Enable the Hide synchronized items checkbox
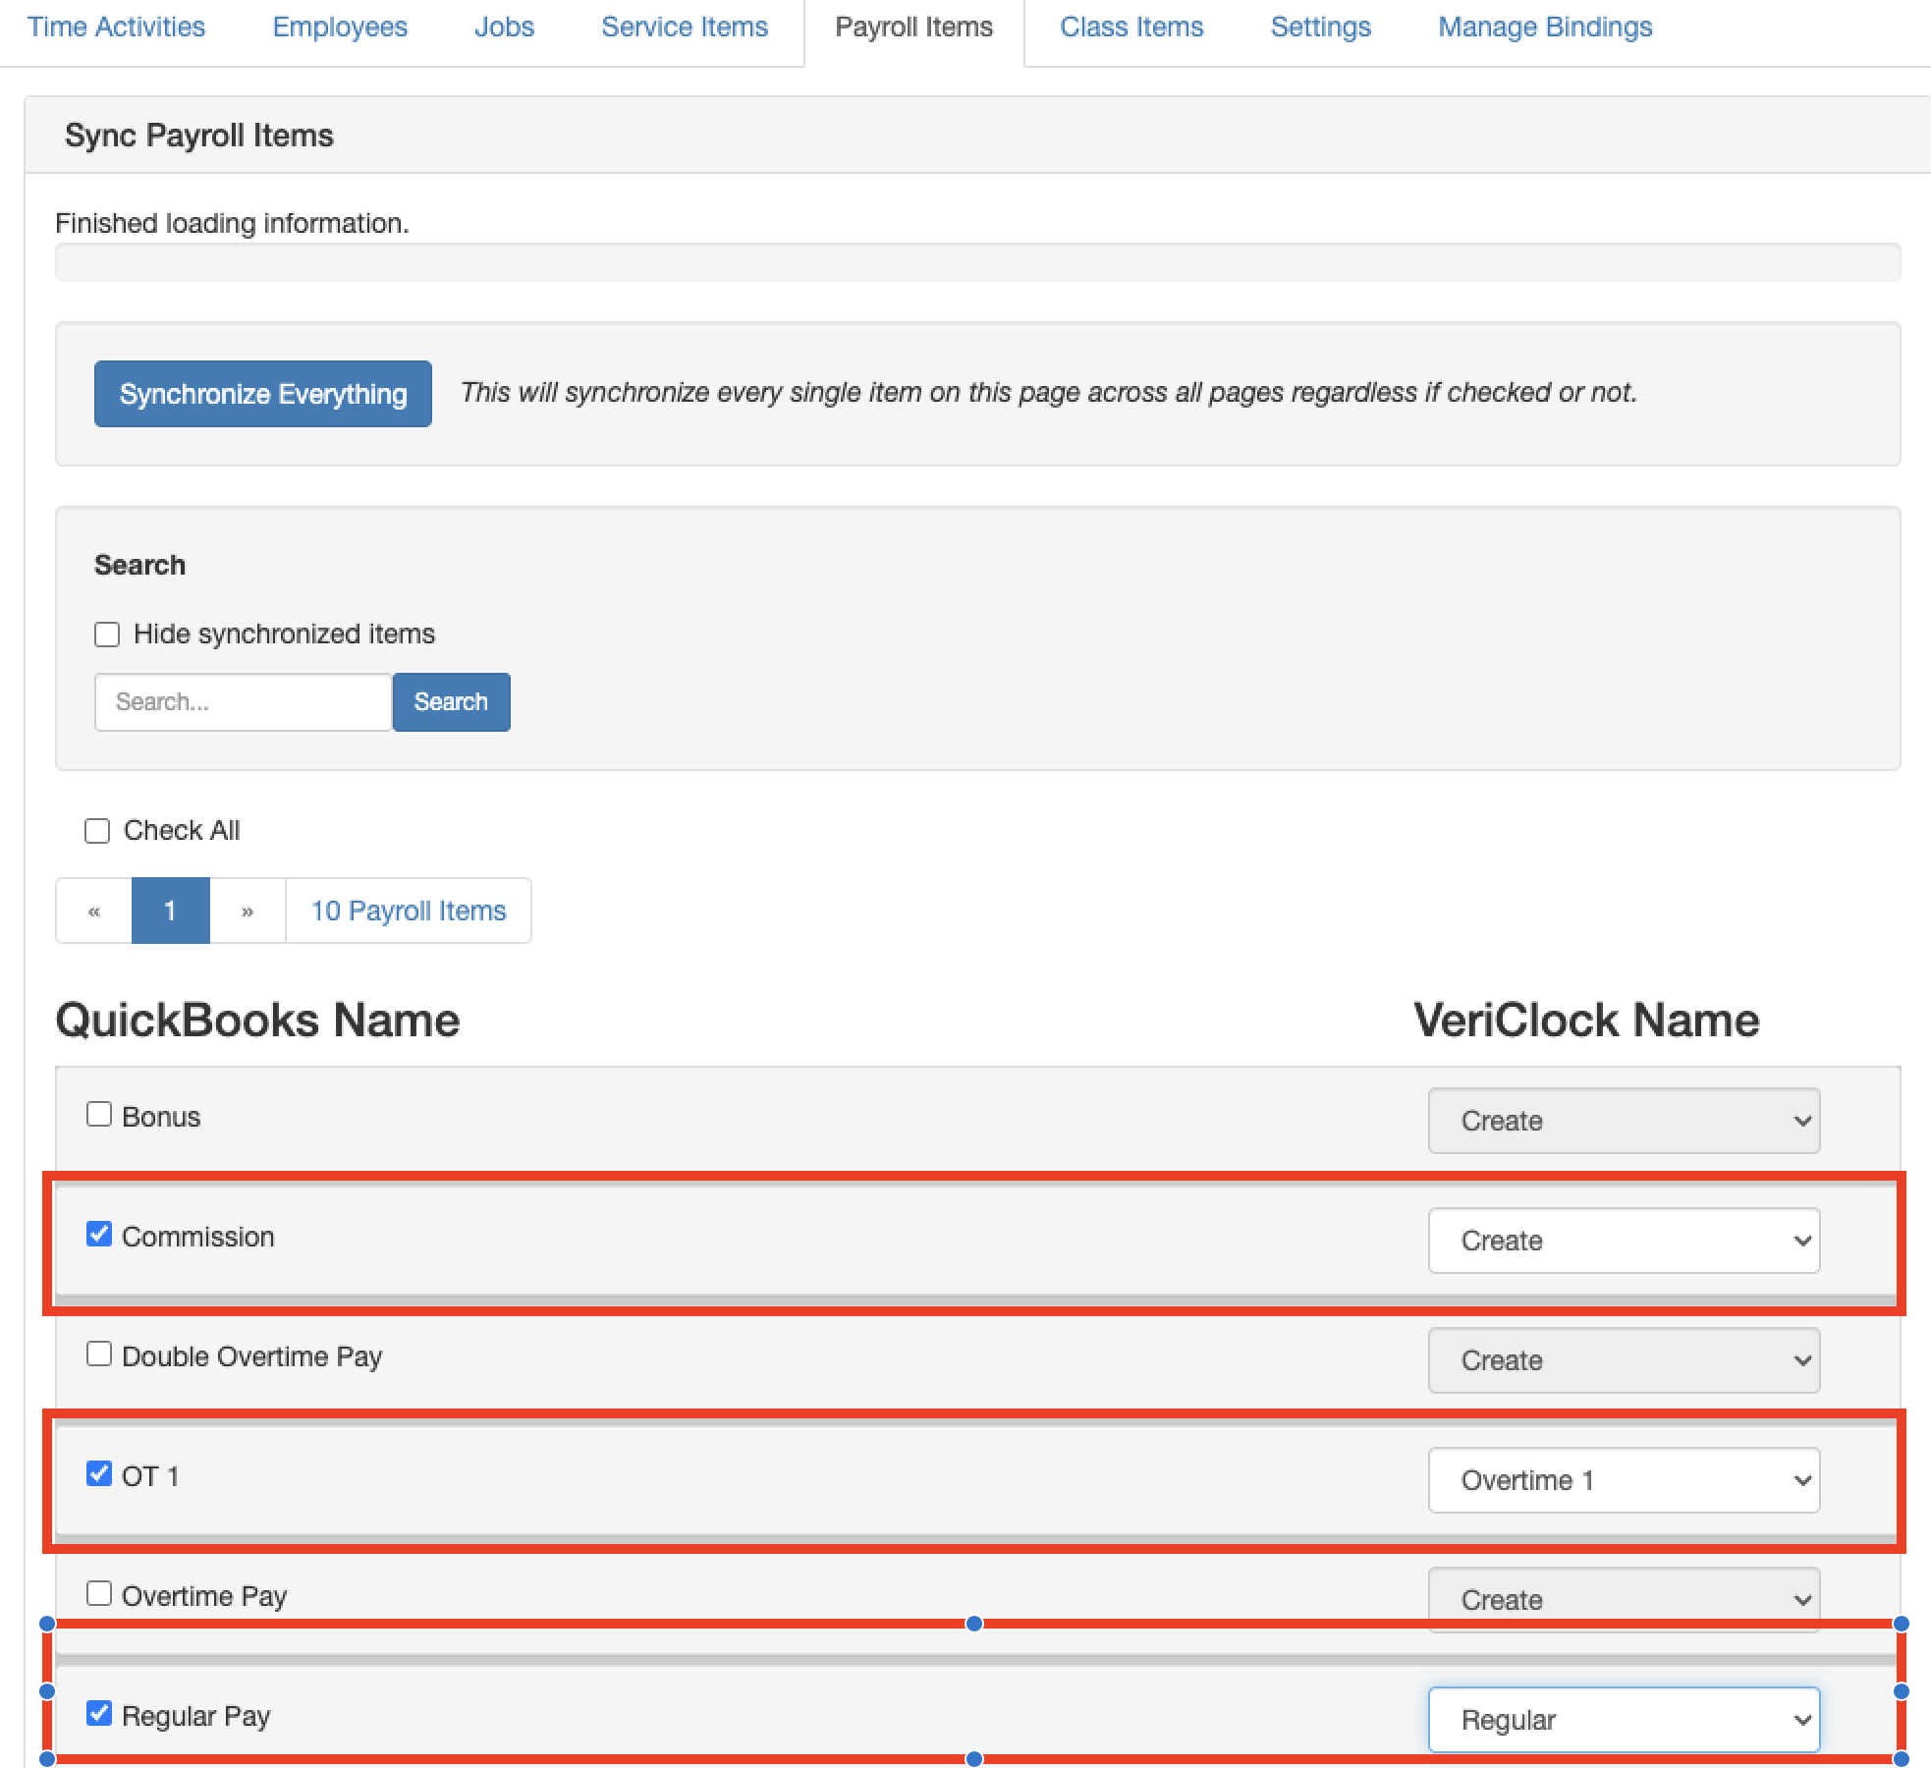This screenshot has width=1931, height=1768. point(106,634)
